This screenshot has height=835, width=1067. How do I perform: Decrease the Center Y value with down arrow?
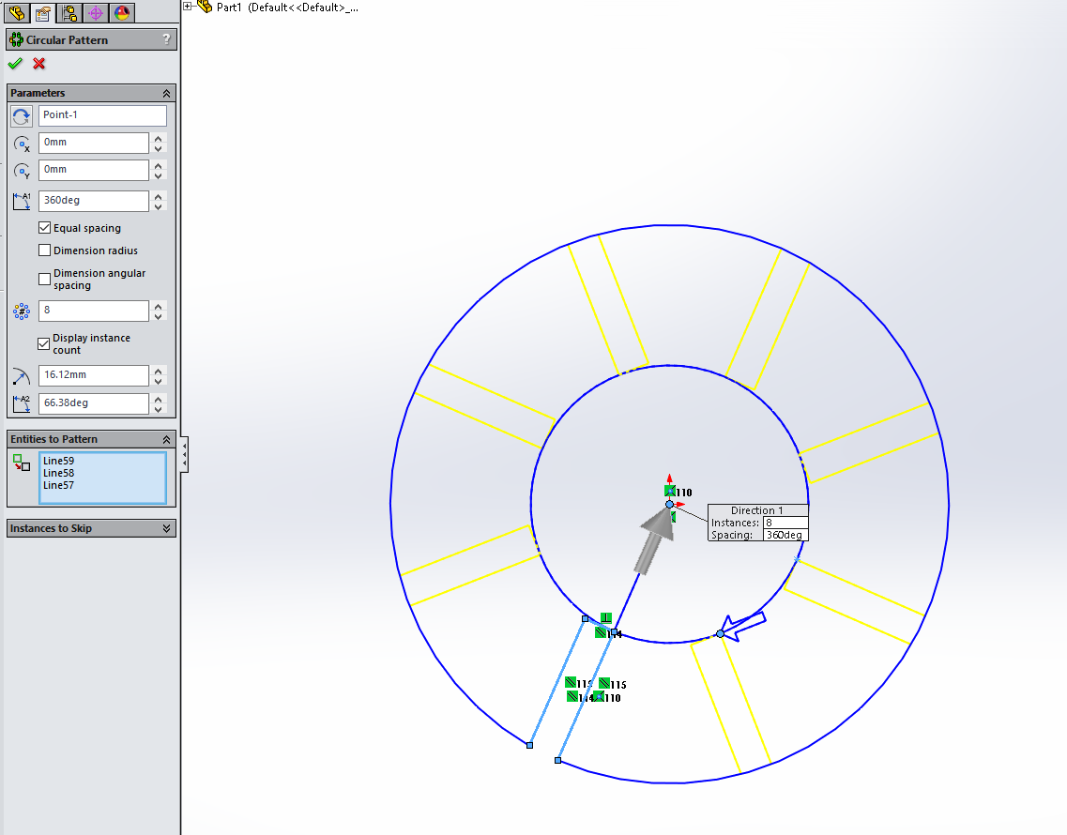coord(158,175)
